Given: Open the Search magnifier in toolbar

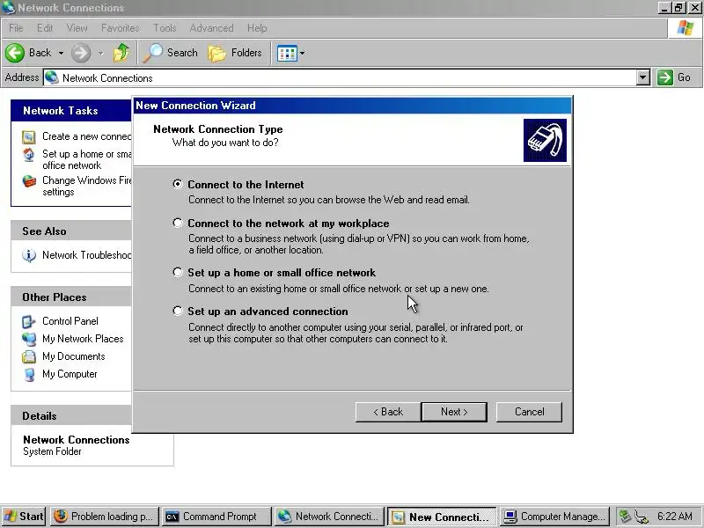Looking at the screenshot, I should pyautogui.click(x=152, y=53).
